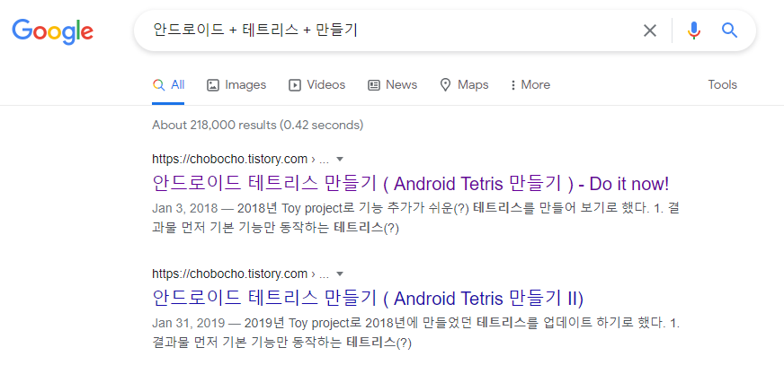
Task: Expand dropdown arrow beside second chobocho.tistory.com URL
Action: click(340, 274)
